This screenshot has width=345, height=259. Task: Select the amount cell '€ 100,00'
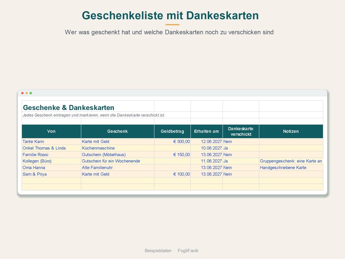172,174
